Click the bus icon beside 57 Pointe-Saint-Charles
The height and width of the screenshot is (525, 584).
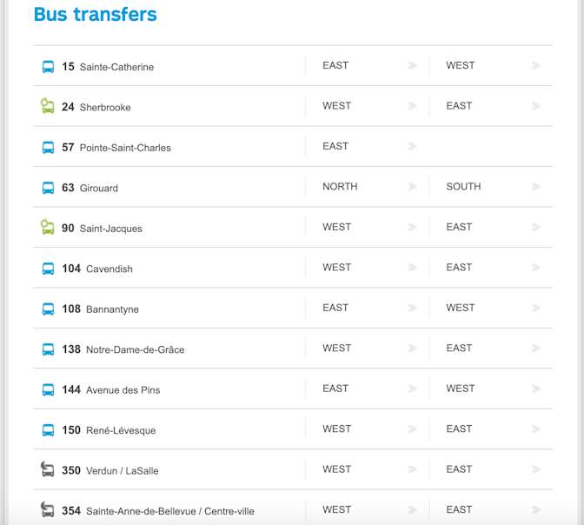pyautogui.click(x=48, y=148)
